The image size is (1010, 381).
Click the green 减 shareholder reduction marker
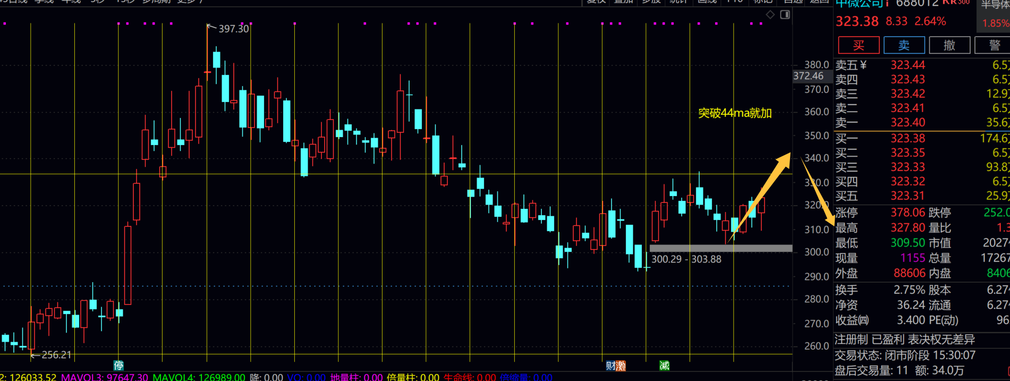tap(664, 366)
